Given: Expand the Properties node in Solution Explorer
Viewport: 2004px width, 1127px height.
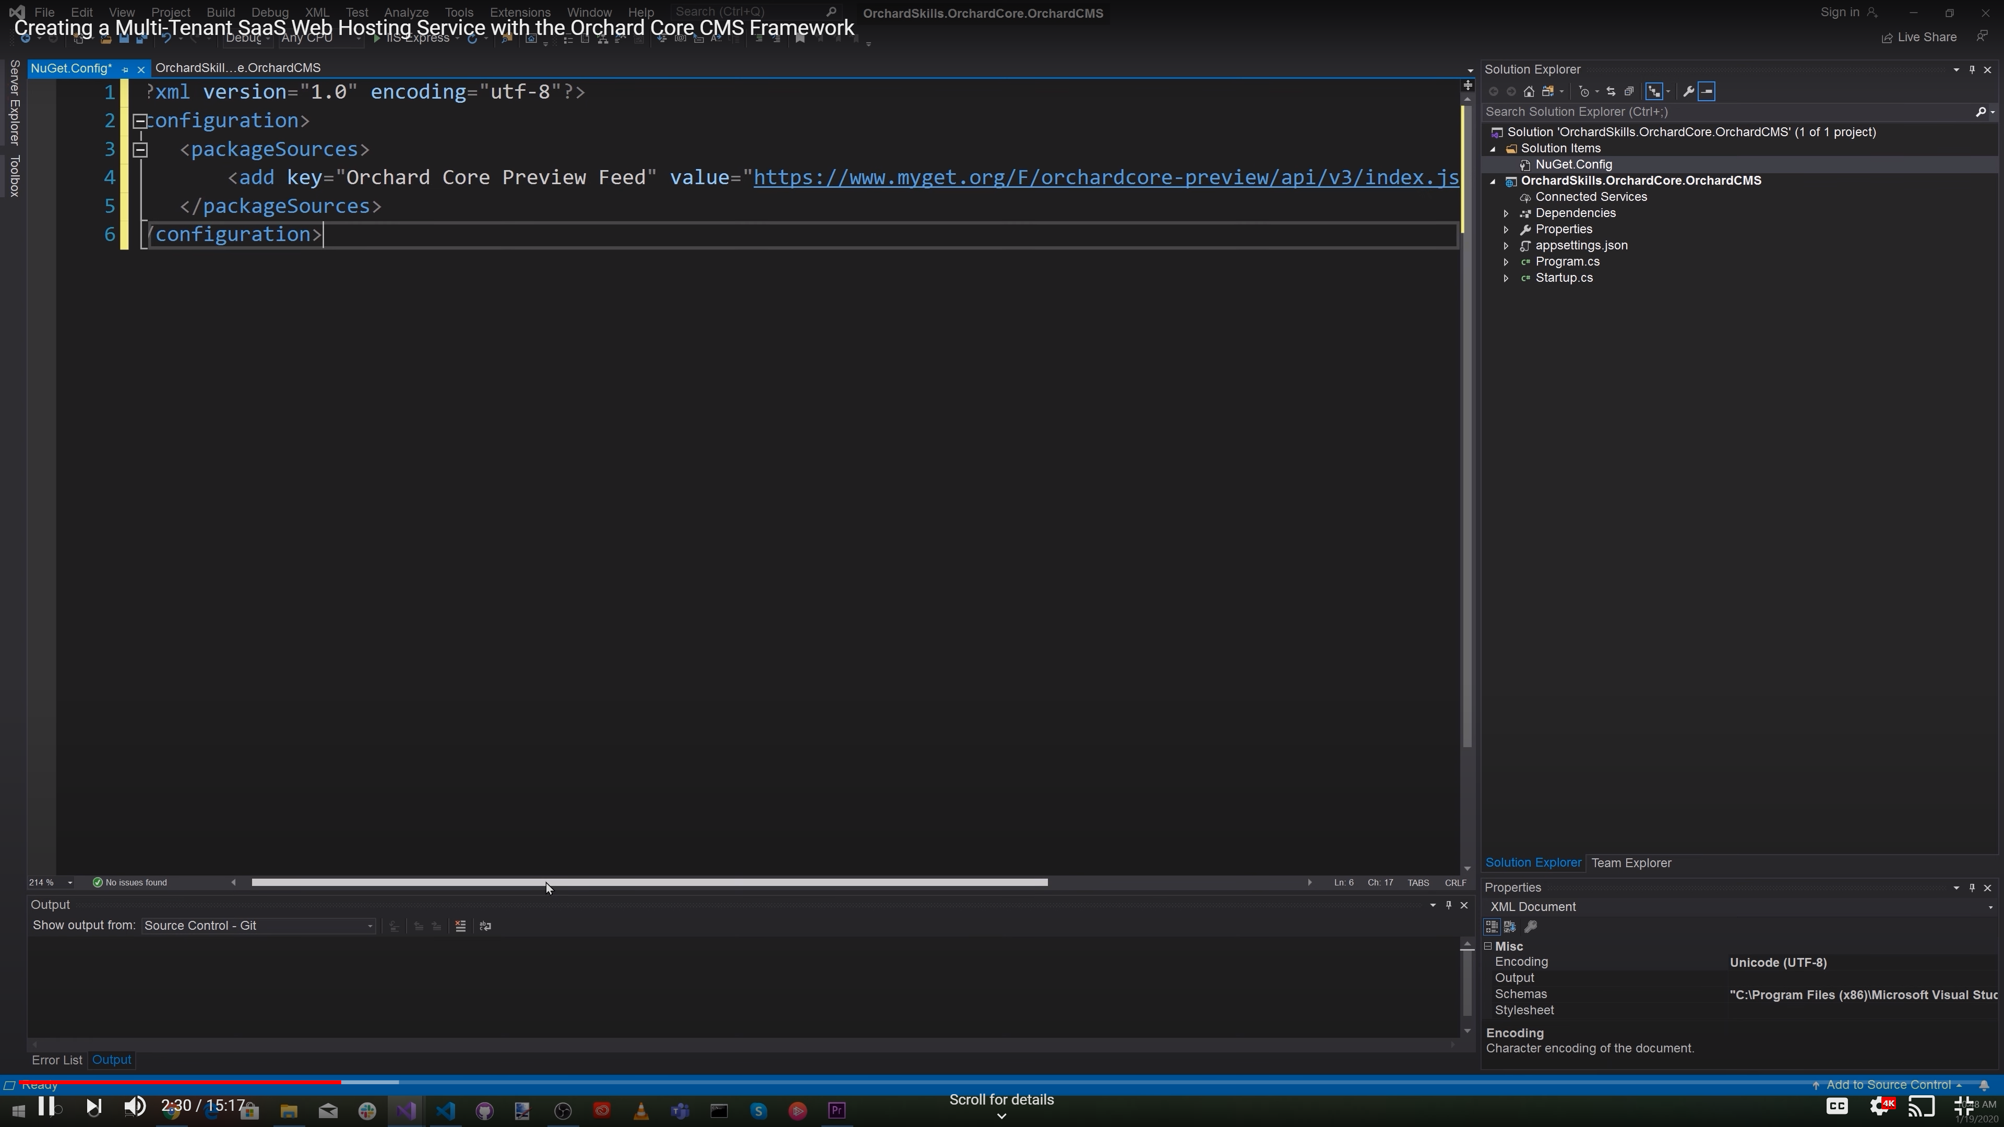Looking at the screenshot, I should click(x=1506, y=230).
